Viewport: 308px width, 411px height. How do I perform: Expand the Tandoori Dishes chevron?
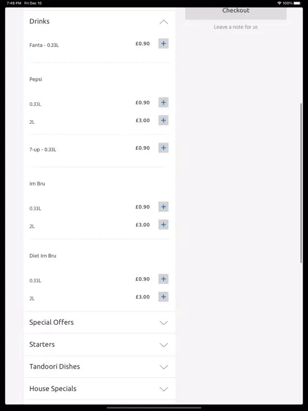point(164,367)
